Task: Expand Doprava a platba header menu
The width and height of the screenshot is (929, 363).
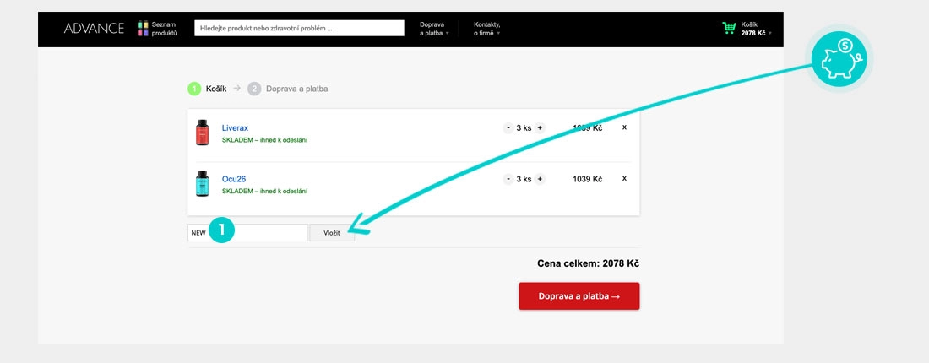Action: click(434, 29)
